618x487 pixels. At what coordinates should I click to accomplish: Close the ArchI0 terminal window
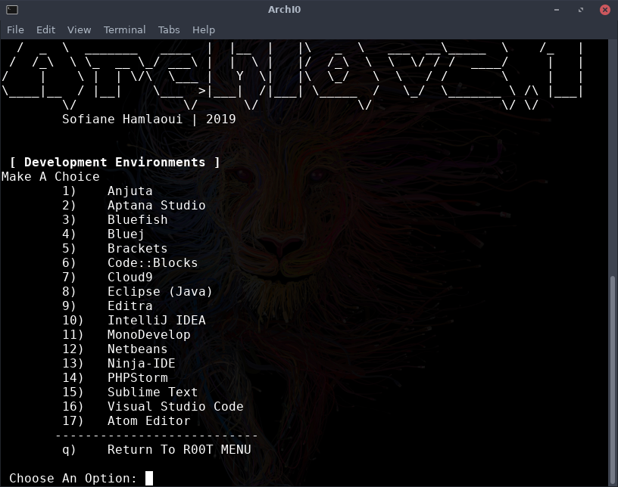click(x=605, y=10)
